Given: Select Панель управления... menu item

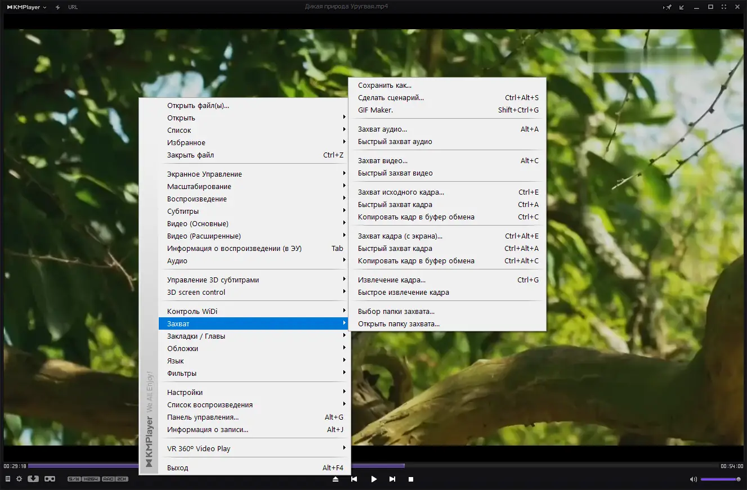Looking at the screenshot, I should [x=252, y=417].
